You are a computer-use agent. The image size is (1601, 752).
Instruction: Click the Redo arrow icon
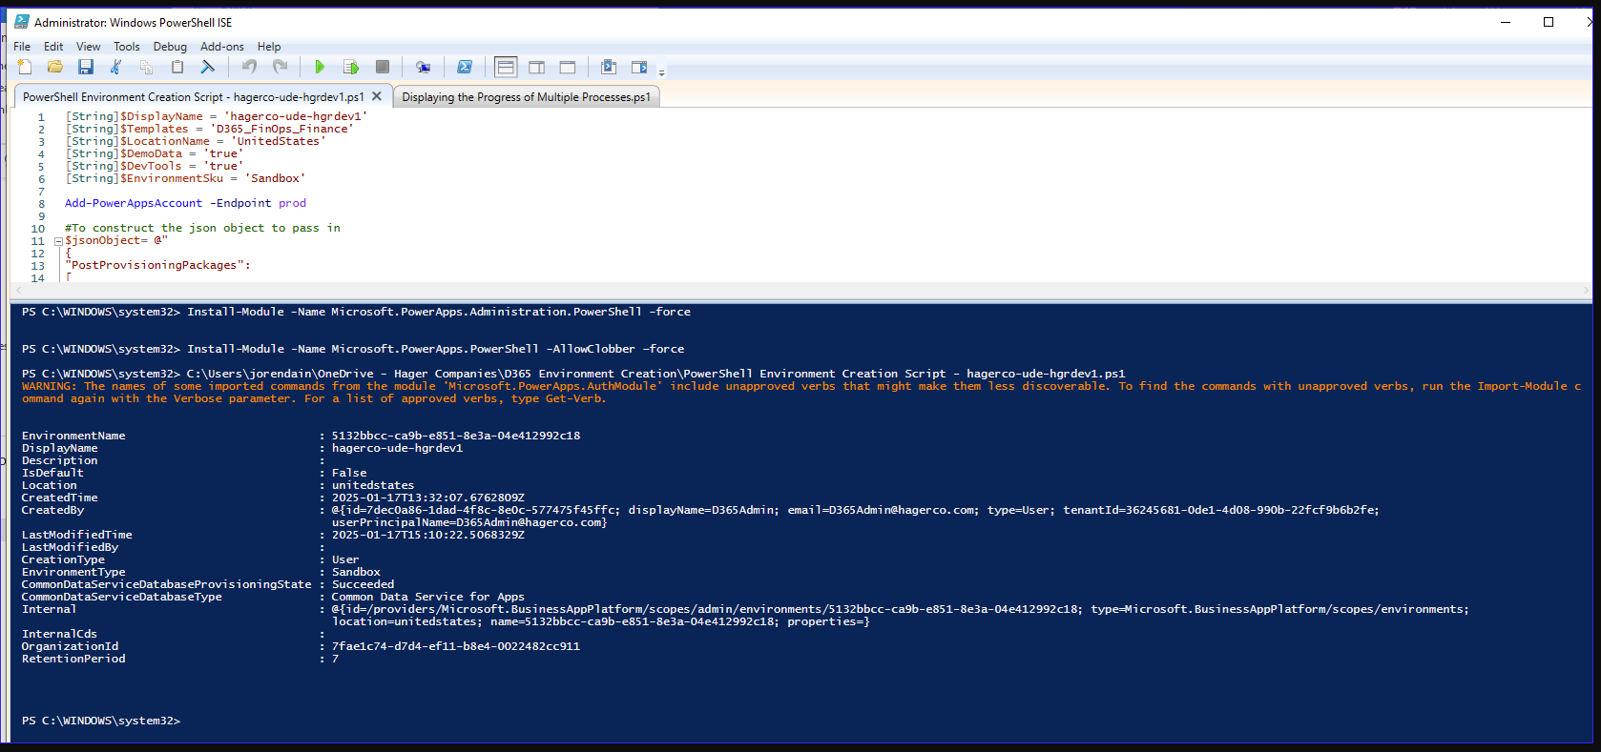click(280, 67)
